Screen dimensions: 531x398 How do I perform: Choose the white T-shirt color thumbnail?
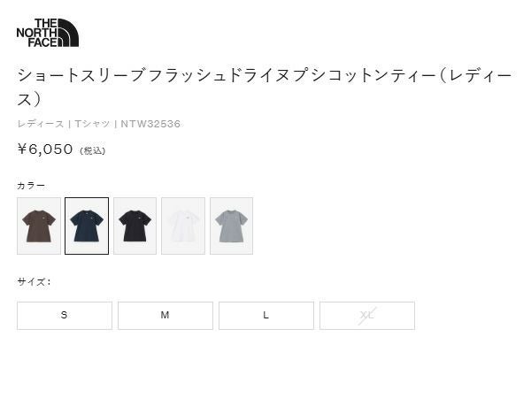click(x=183, y=226)
